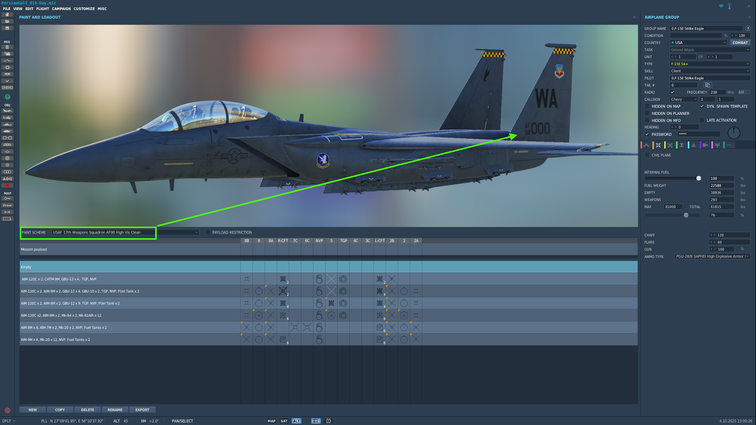Viewport: 756px width, 425px height.
Task: Click the Combat country button
Action: 740,42
